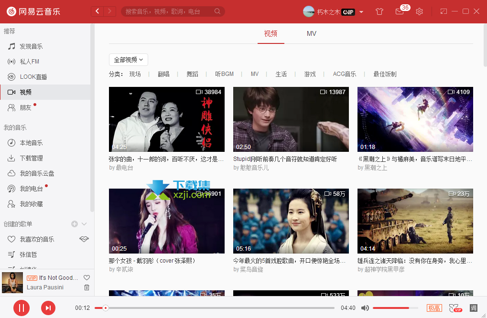Image resolution: width=487 pixels, height=318 pixels.
Task: Open the VIP sound effects icon
Action: (x=455, y=308)
